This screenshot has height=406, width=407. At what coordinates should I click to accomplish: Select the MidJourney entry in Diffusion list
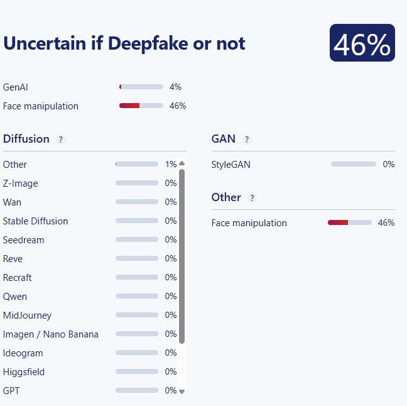[x=27, y=315]
